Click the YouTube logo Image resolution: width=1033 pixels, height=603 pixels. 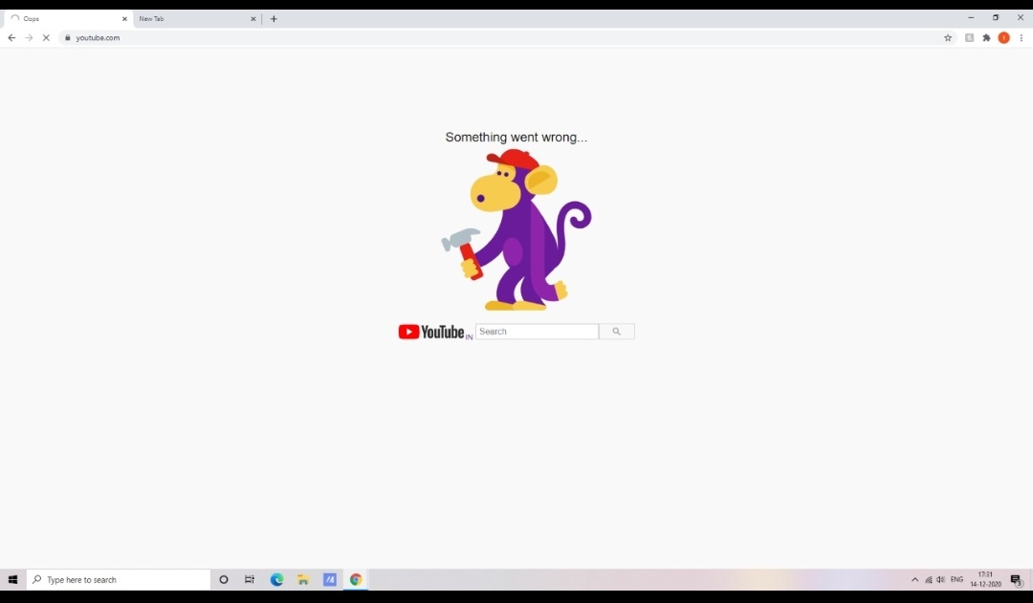coord(435,332)
